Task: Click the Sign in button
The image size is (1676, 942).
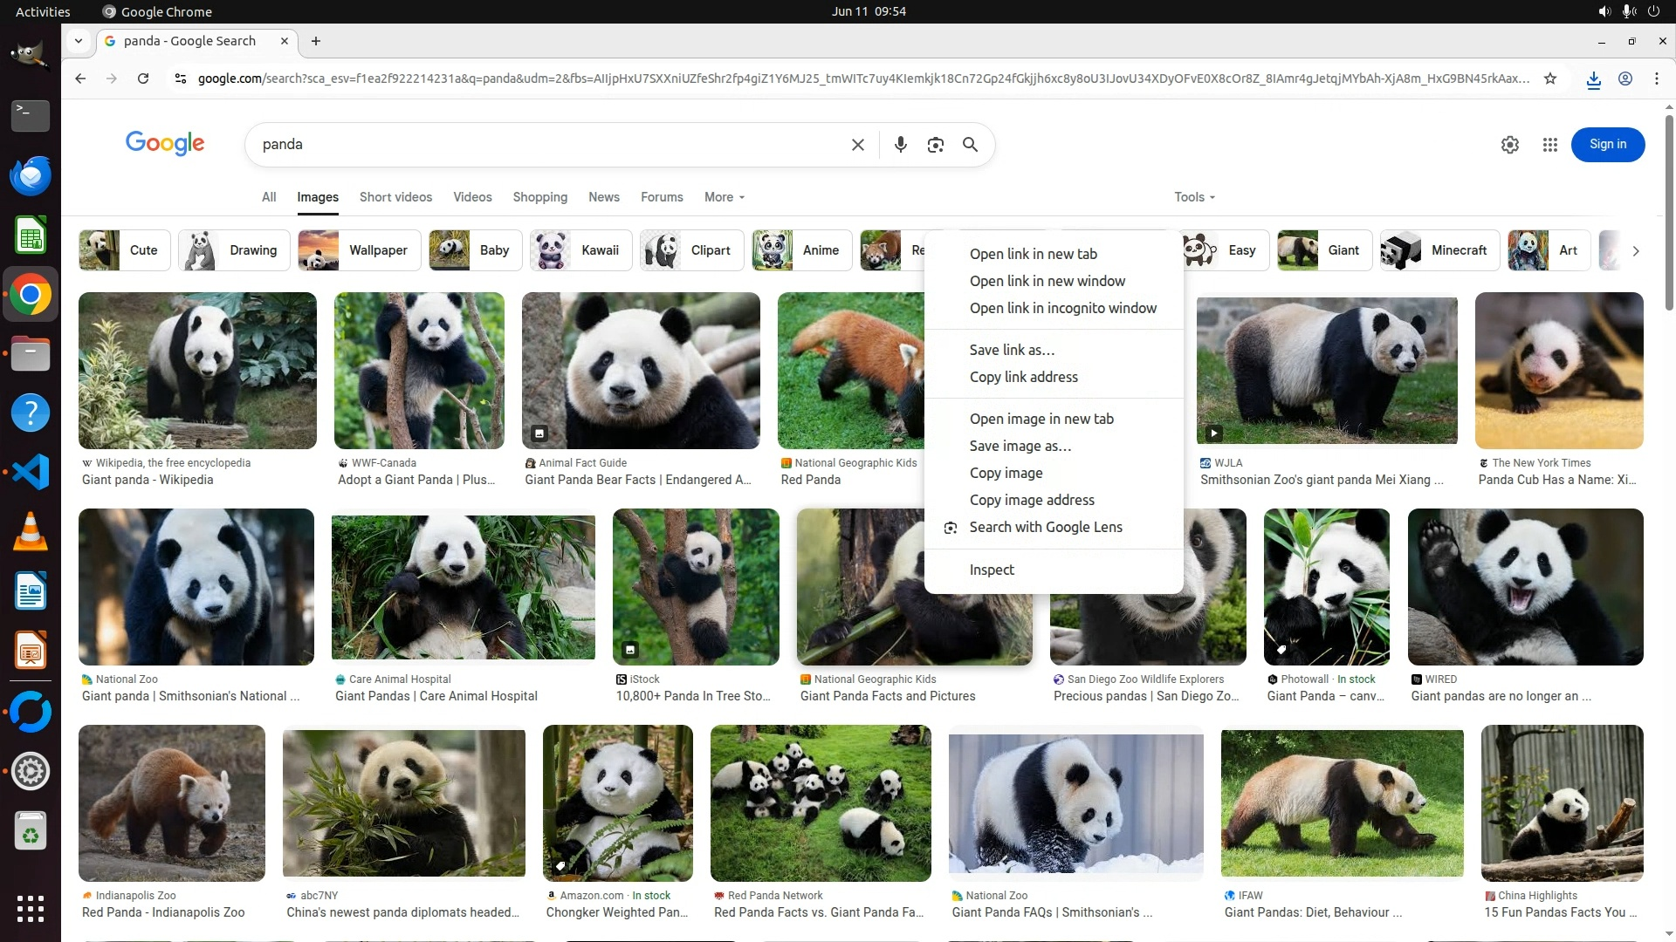Action: pyautogui.click(x=1607, y=145)
